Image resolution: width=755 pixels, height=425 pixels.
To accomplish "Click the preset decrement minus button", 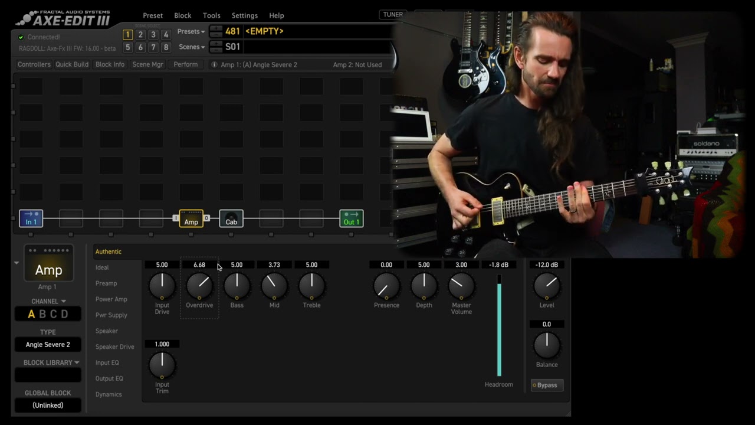I will click(216, 34).
